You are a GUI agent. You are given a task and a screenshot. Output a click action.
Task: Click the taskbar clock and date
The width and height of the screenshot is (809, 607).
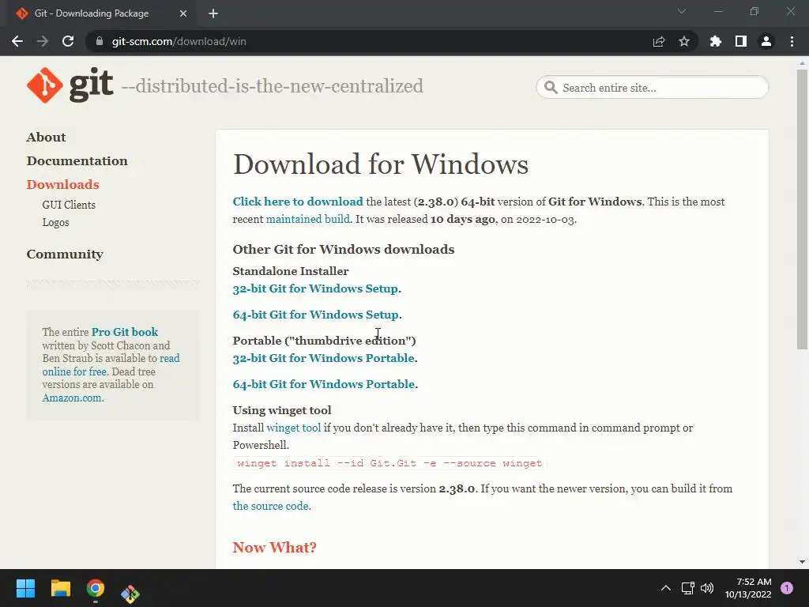coord(748,588)
